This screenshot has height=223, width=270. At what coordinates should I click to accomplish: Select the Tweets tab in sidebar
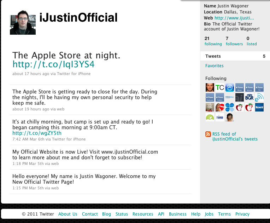coord(235,56)
